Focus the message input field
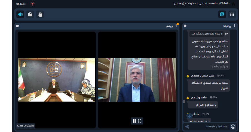 210,127
